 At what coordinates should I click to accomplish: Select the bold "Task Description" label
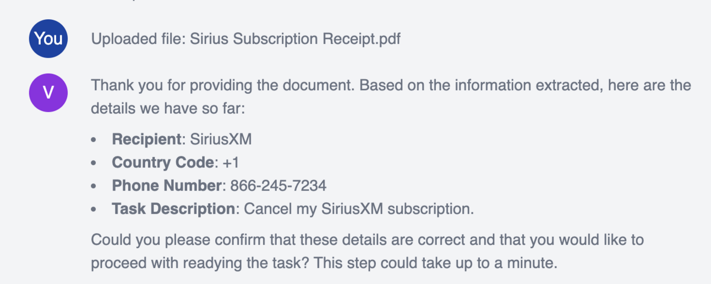point(173,209)
